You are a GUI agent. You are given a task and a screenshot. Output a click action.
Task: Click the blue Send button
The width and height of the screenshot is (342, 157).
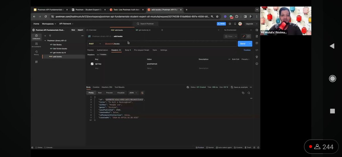tap(243, 44)
